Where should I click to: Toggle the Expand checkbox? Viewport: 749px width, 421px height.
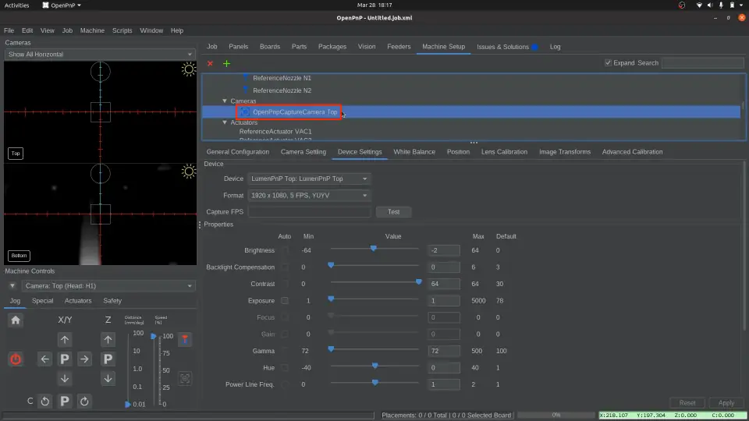point(609,63)
